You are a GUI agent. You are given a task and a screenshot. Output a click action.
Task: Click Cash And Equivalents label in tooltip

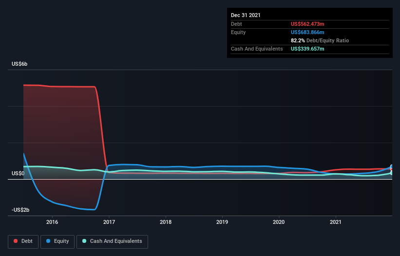pyautogui.click(x=257, y=49)
